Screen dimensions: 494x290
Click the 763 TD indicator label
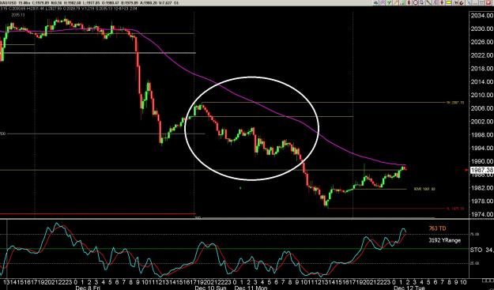[x=437, y=228]
